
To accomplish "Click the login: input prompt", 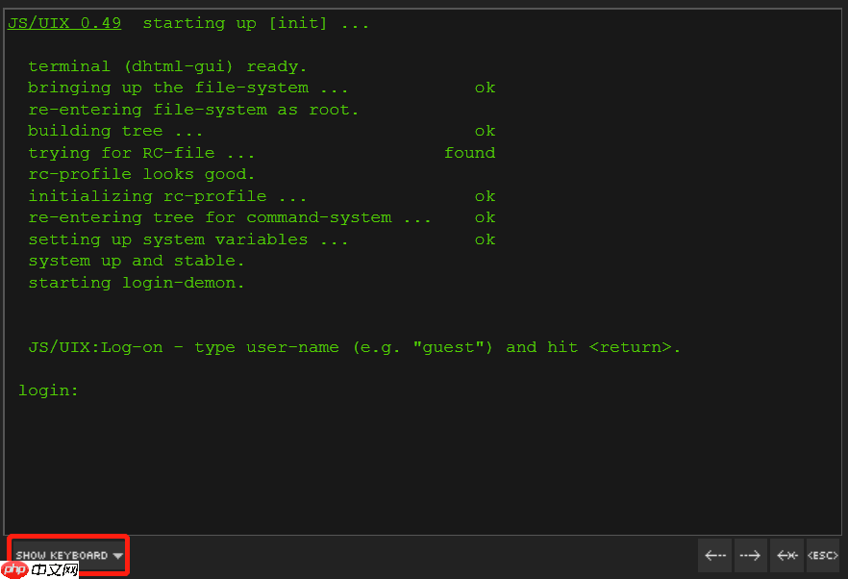I will 48,390.
